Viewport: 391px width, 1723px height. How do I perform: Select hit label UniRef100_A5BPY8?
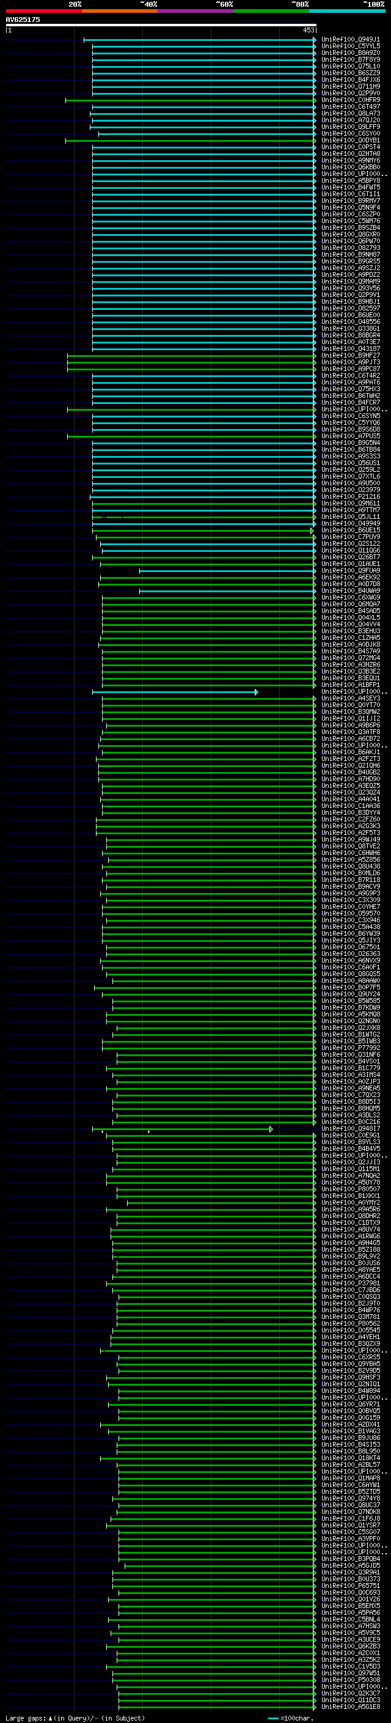pyautogui.click(x=351, y=180)
